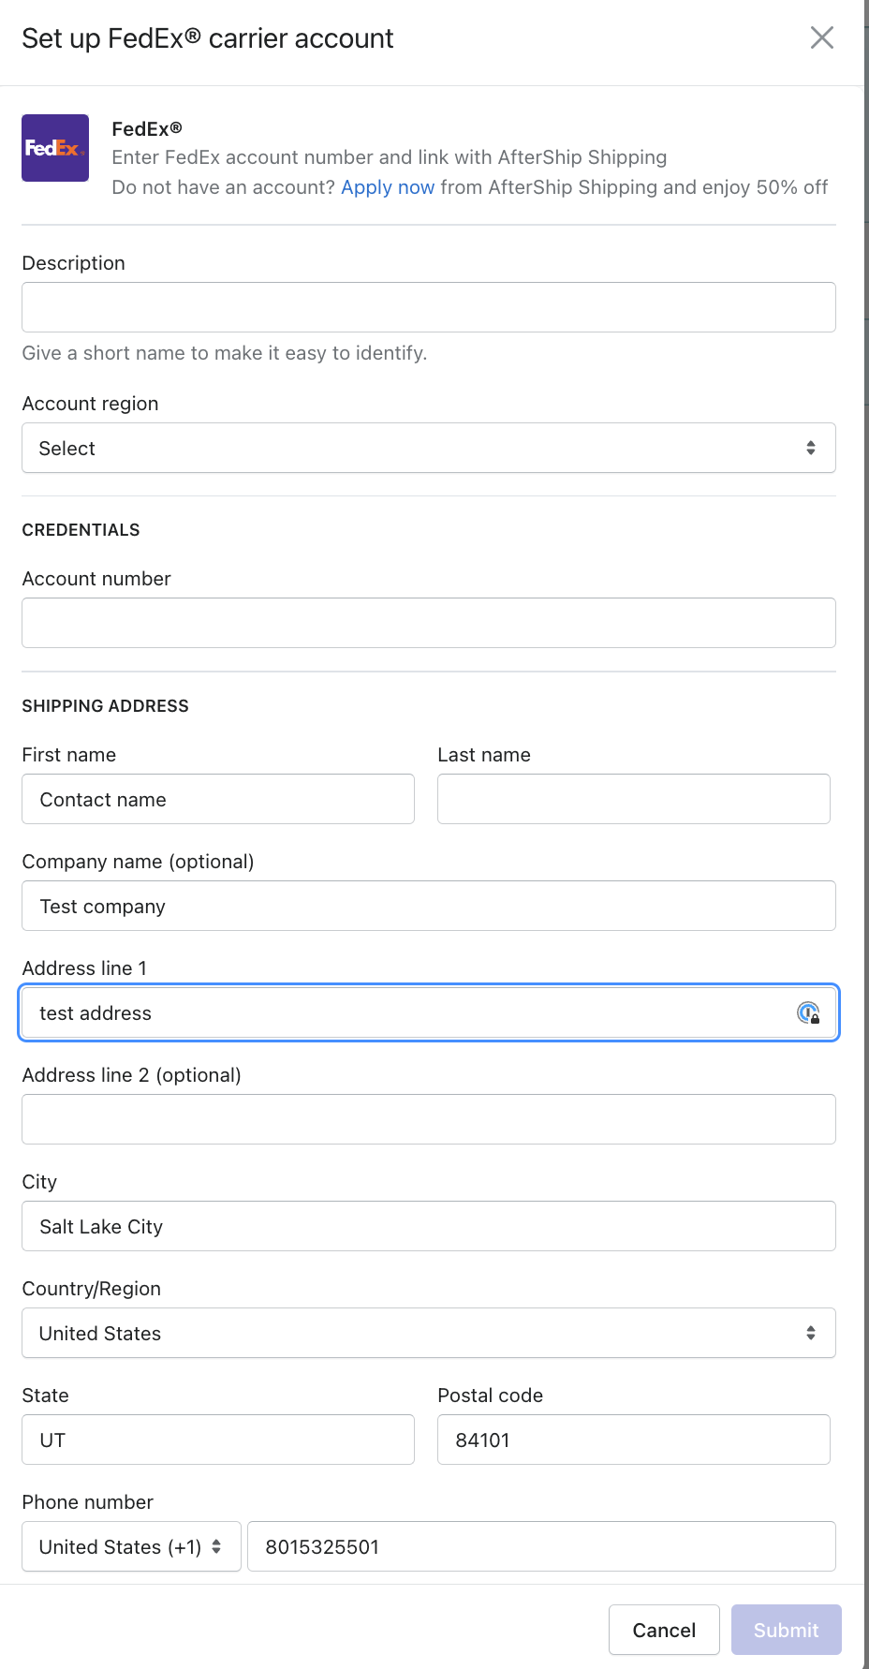This screenshot has height=1669, width=869.
Task: Close the FedEx carrier account dialog
Action: tap(821, 37)
